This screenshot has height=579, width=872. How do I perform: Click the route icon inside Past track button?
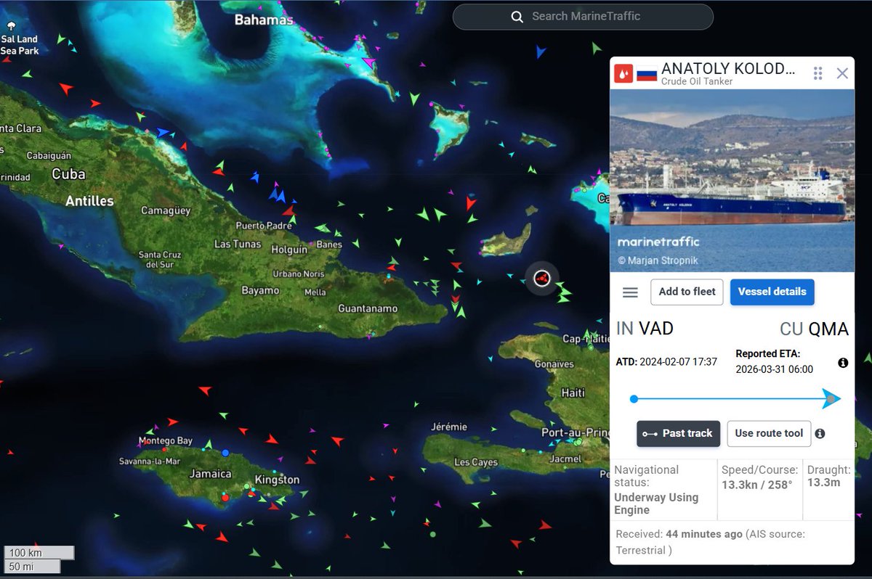pyautogui.click(x=650, y=434)
